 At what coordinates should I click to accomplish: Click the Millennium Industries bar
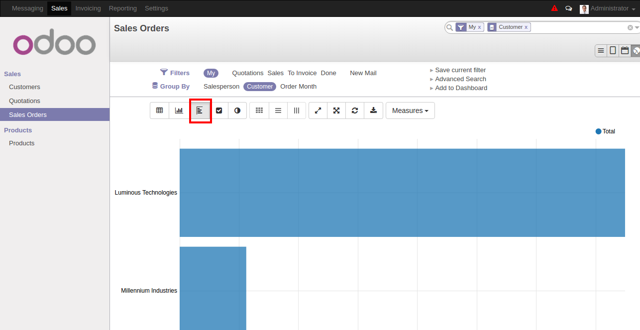[x=213, y=288]
